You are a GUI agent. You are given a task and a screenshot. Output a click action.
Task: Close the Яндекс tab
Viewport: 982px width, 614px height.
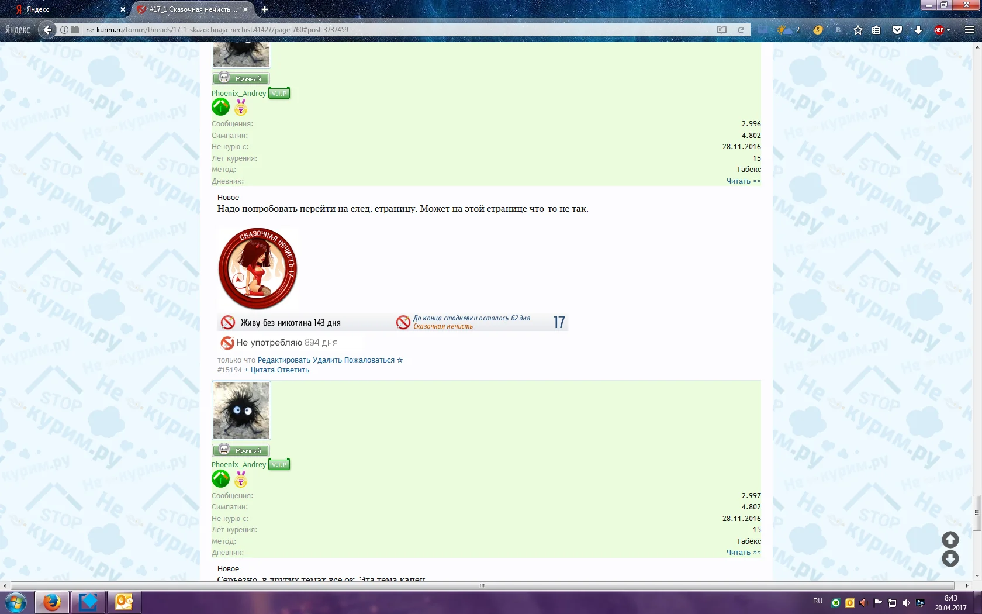[x=123, y=9]
